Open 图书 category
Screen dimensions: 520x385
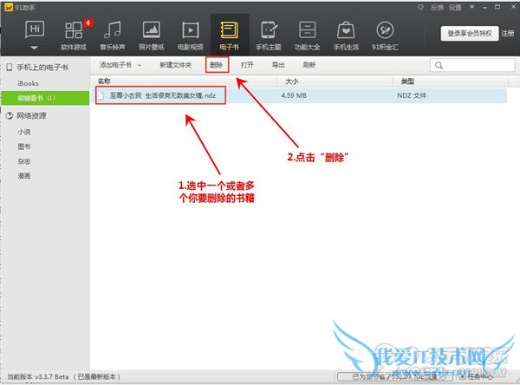pos(24,147)
